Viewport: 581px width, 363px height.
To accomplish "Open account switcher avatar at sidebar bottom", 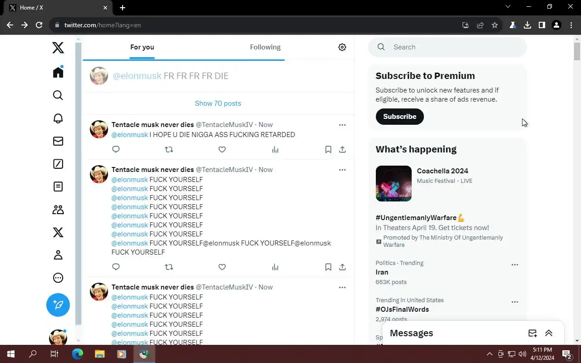I will [58, 338].
